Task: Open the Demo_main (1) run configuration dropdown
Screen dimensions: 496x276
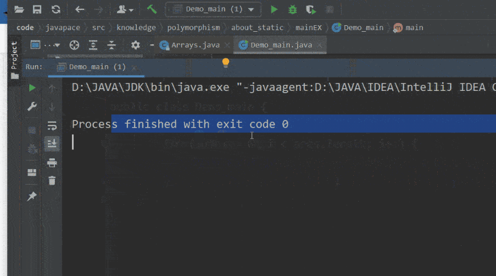Action: pyautogui.click(x=214, y=9)
